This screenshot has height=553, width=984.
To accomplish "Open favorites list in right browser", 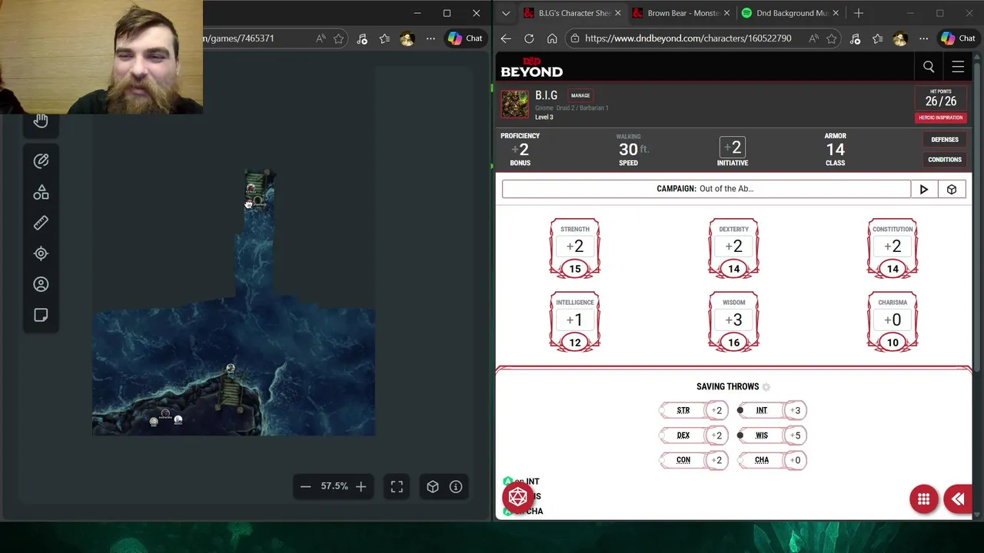I will tap(877, 38).
